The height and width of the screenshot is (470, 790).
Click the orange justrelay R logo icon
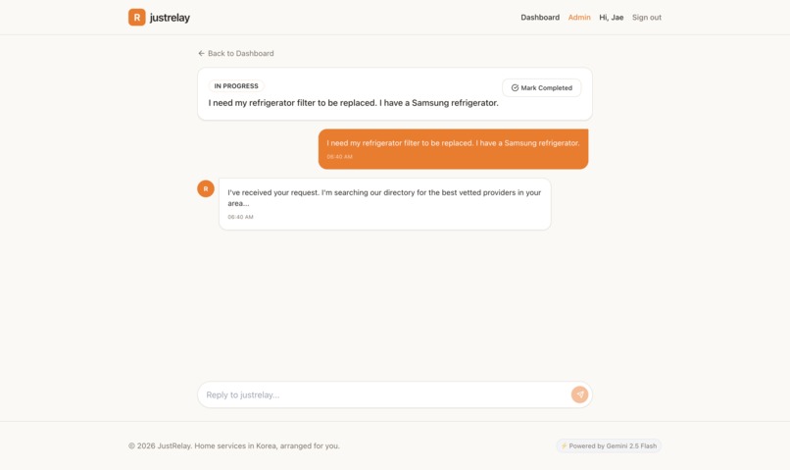(x=136, y=17)
